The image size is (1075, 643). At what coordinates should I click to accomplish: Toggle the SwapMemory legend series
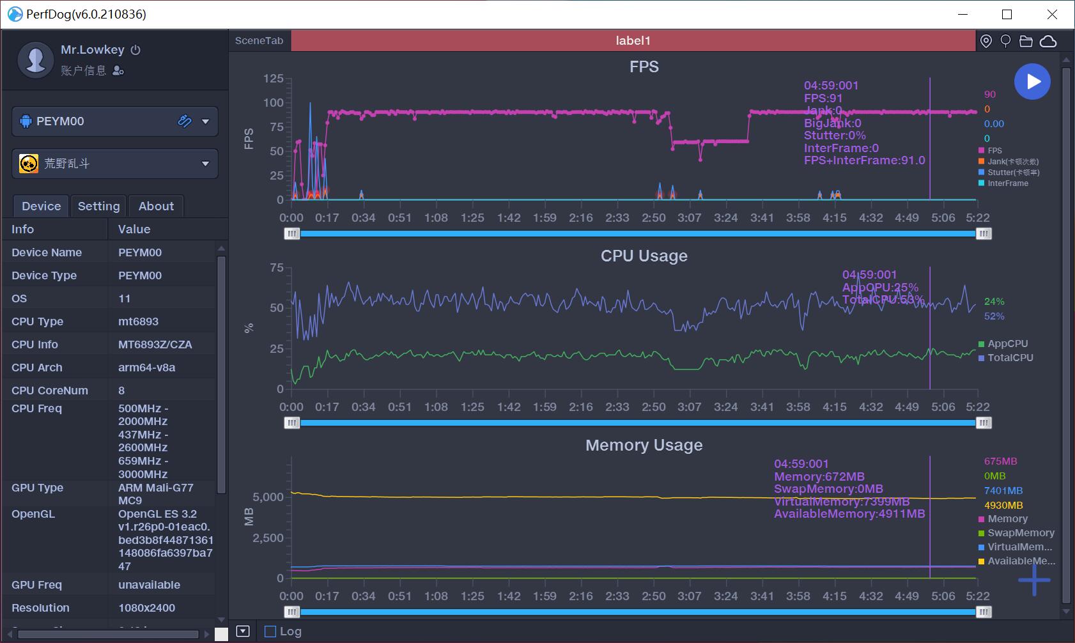[1017, 533]
